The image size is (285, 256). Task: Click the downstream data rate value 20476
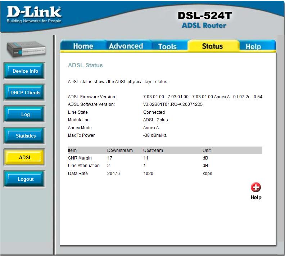click(x=113, y=174)
